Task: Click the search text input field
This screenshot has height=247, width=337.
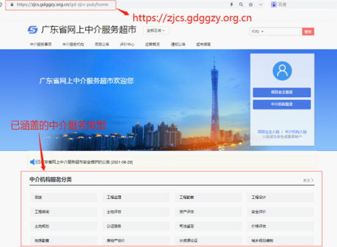Action: (283, 32)
